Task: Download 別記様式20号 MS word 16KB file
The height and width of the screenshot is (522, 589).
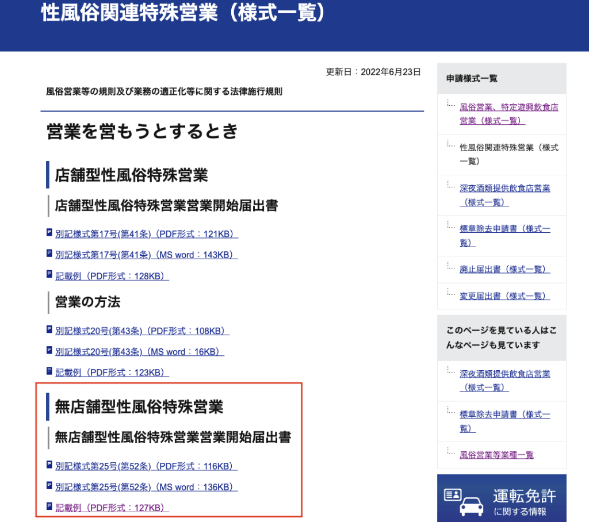Action: (x=139, y=352)
